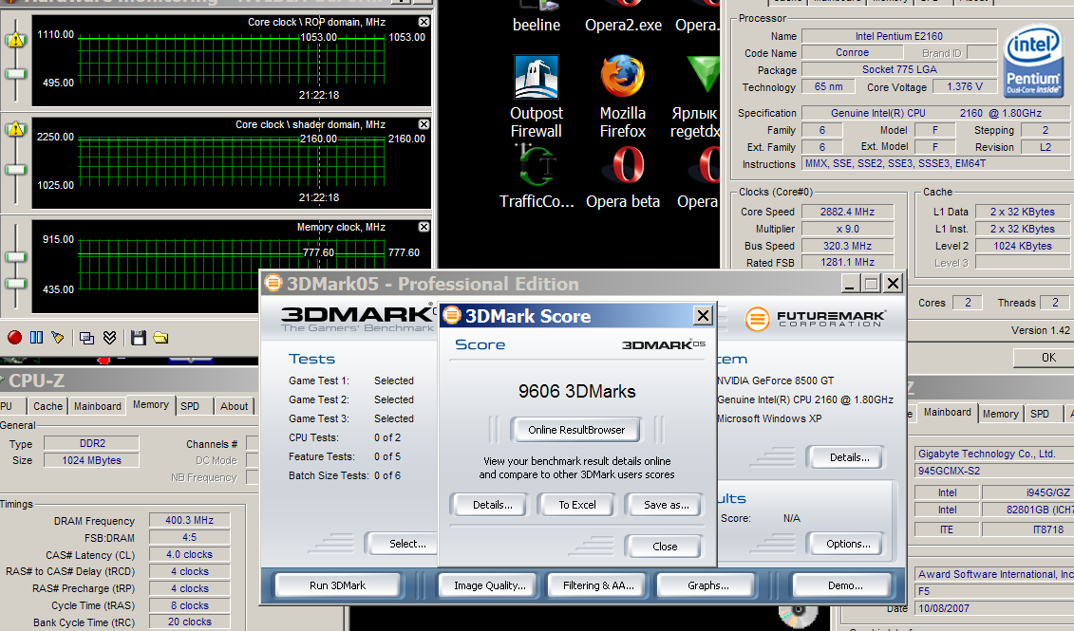The width and height of the screenshot is (1074, 631).
Task: Select Mainboard tab in lower right CPU-Z
Action: coord(948,412)
